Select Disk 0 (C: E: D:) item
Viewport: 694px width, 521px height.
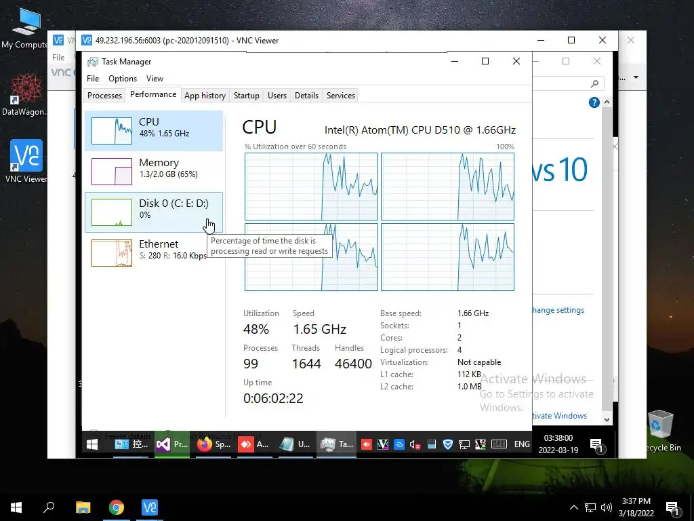[x=154, y=212]
